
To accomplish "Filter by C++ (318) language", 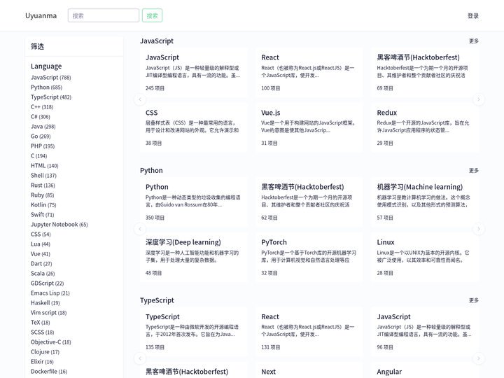I will (42, 106).
